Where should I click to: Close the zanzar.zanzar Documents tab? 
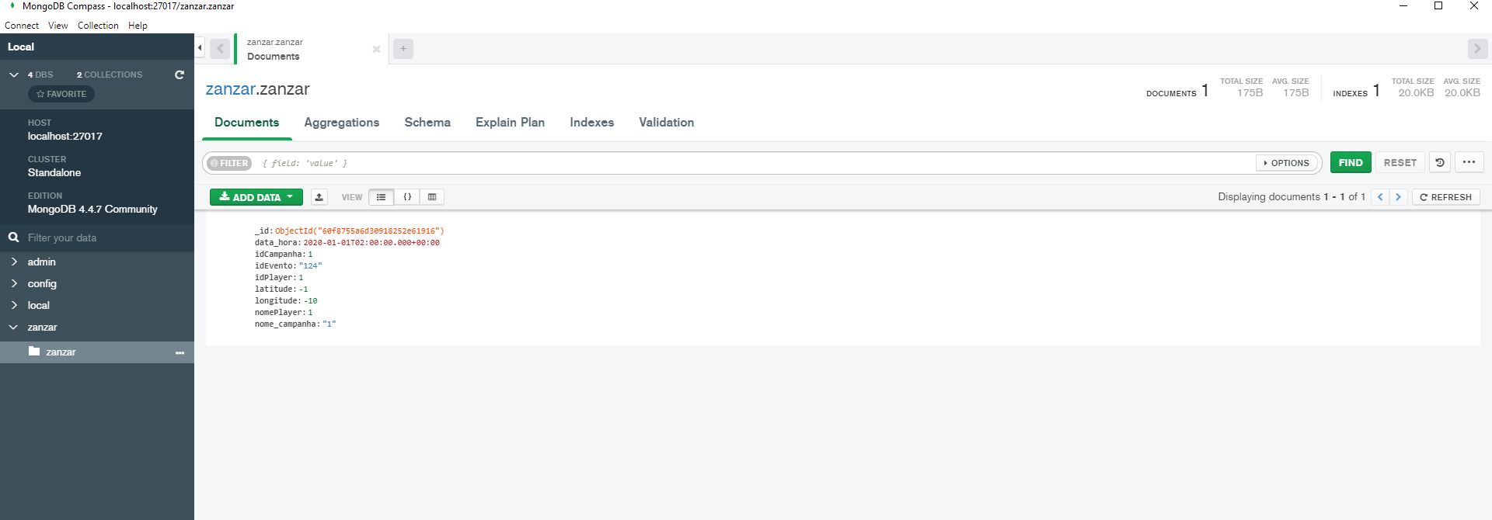tap(376, 49)
